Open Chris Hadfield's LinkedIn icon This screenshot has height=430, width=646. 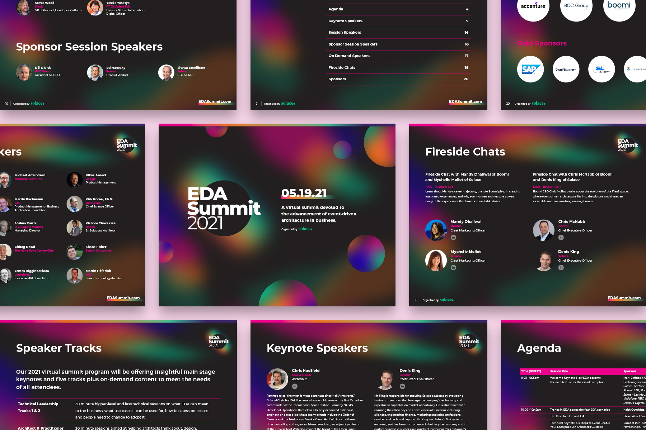[295, 386]
